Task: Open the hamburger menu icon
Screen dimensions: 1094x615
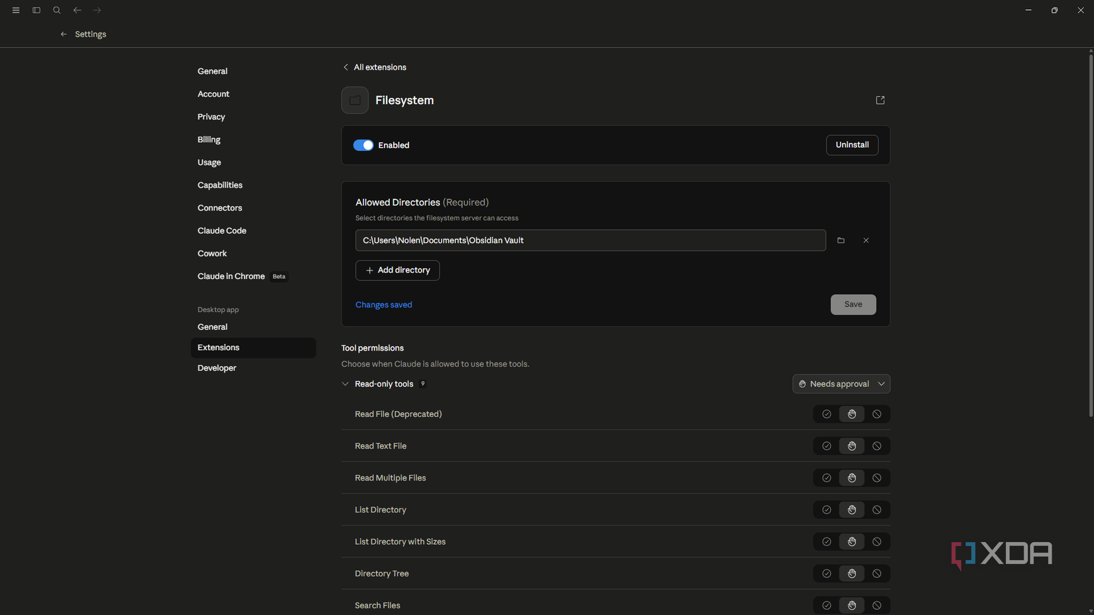Action: [x=16, y=11]
